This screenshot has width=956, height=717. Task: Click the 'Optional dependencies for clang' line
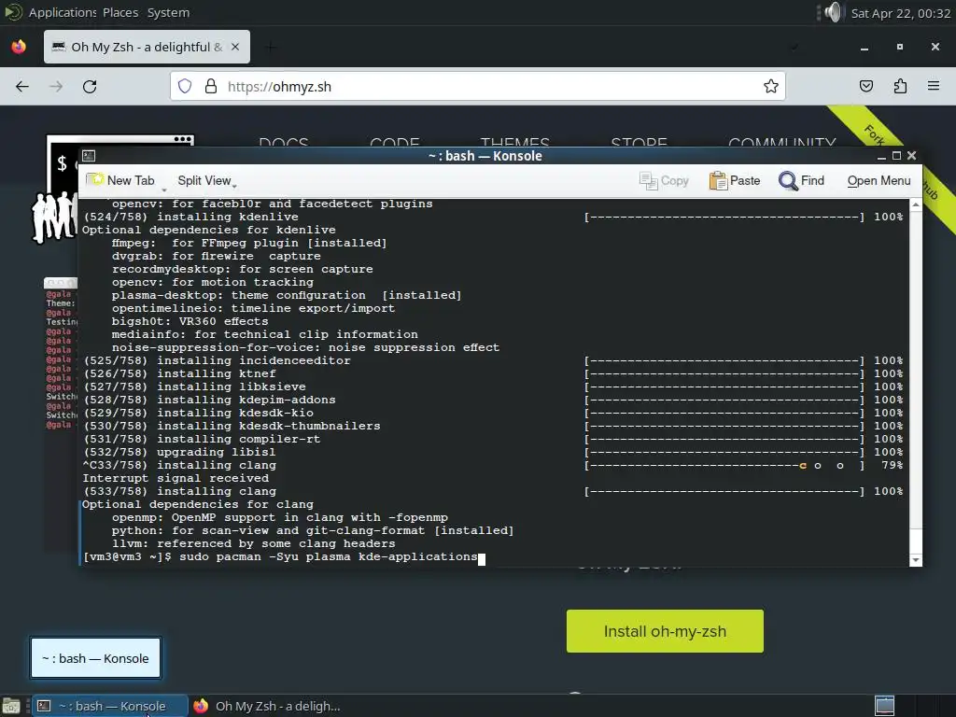(198, 504)
